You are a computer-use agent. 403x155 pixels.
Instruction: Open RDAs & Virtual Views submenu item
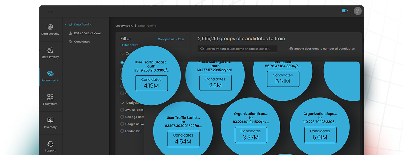coord(88,33)
